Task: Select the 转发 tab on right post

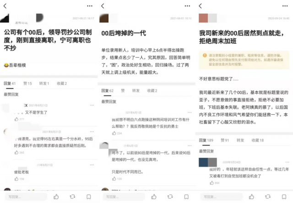Action: [x=240, y=140]
